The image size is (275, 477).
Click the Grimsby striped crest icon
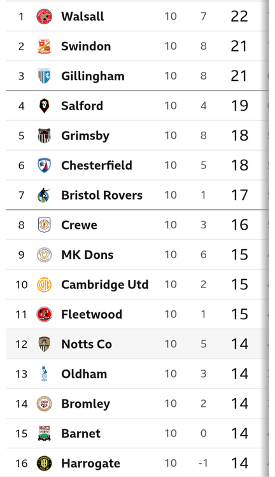click(44, 135)
